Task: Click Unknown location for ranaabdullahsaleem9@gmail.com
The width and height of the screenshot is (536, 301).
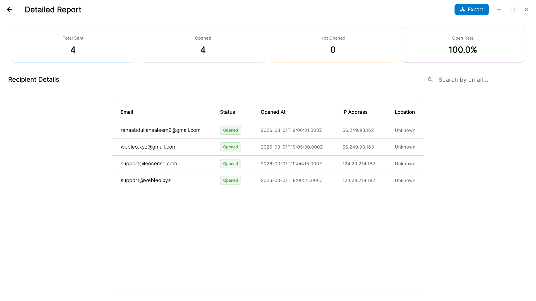Action: [405, 130]
